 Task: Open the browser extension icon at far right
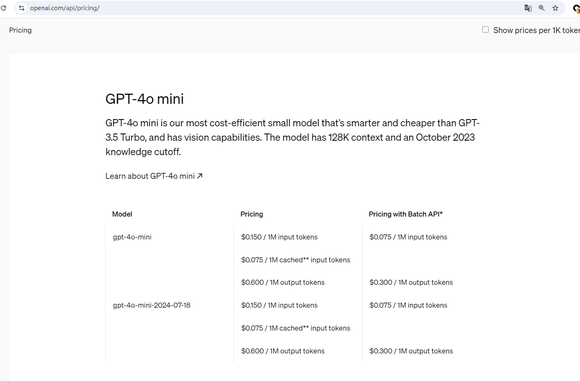pos(577,8)
